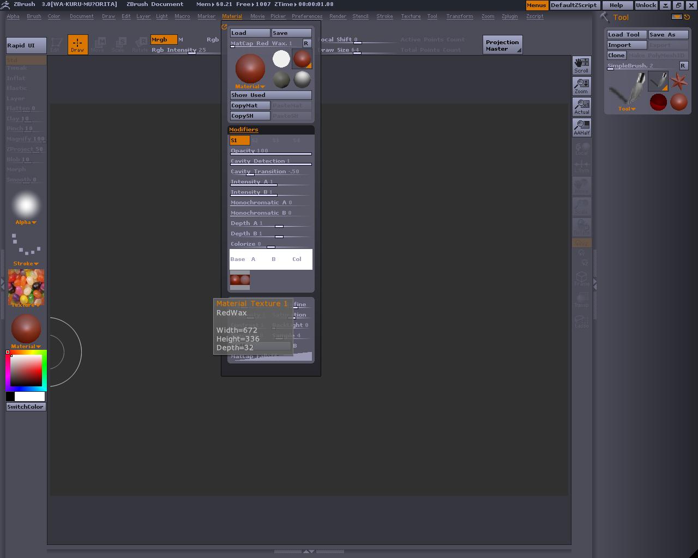Click the DefaultZScript button

point(574,5)
